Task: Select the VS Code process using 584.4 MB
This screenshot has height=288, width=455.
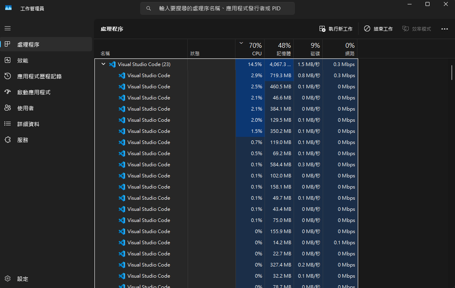Action: click(x=226, y=165)
